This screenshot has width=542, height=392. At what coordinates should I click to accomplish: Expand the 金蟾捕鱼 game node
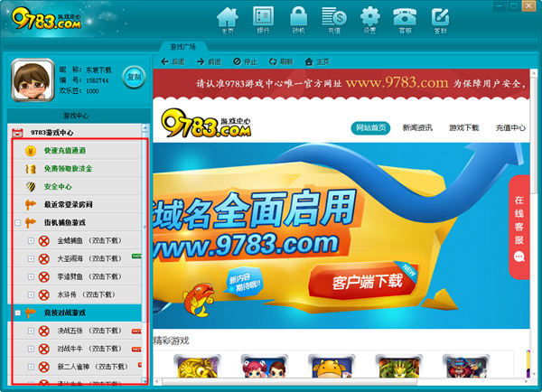click(31, 240)
